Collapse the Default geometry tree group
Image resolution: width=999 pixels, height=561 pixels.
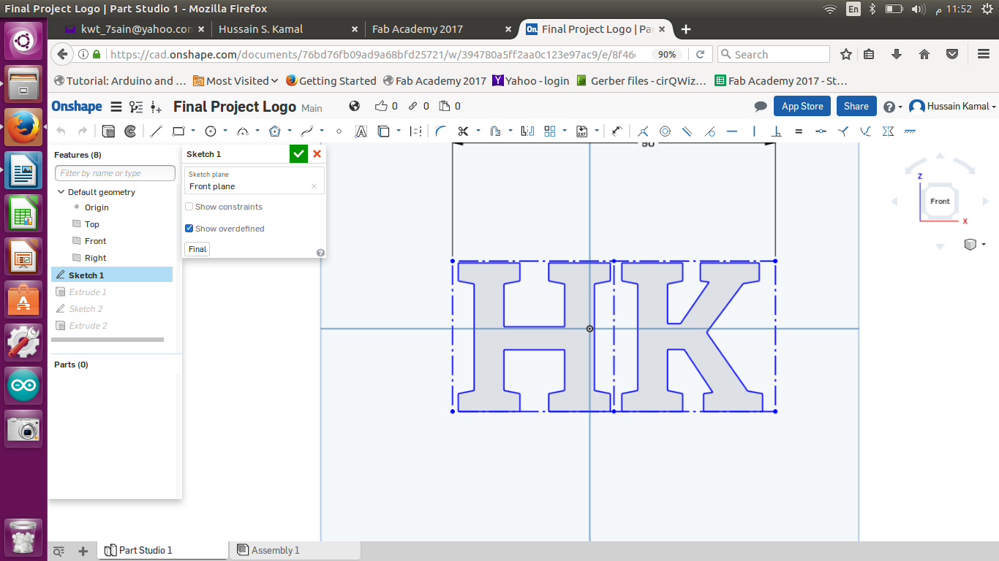61,192
